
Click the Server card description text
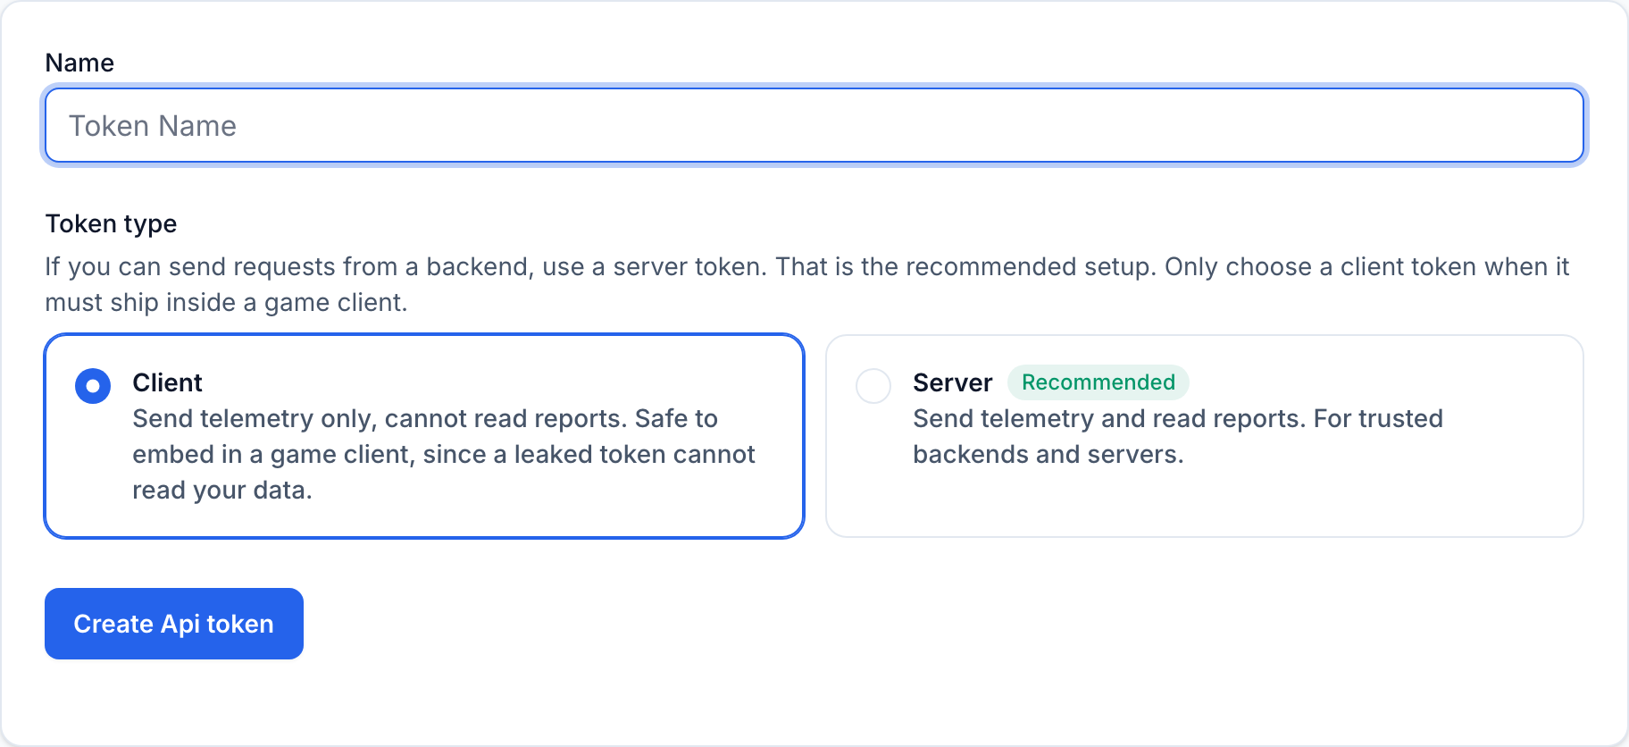1178,436
